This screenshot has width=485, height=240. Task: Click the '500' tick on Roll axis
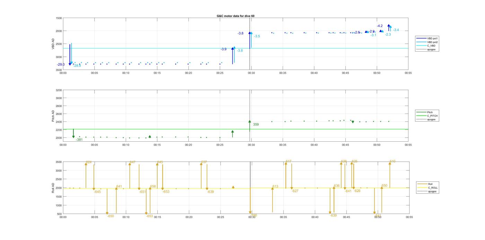click(59, 214)
